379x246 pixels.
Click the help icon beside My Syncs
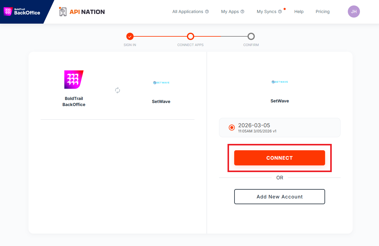(280, 12)
